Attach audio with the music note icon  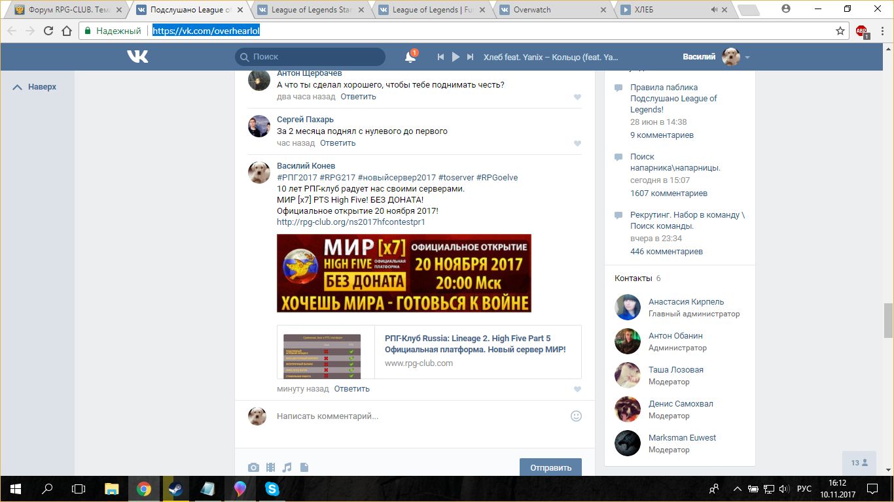(x=287, y=467)
